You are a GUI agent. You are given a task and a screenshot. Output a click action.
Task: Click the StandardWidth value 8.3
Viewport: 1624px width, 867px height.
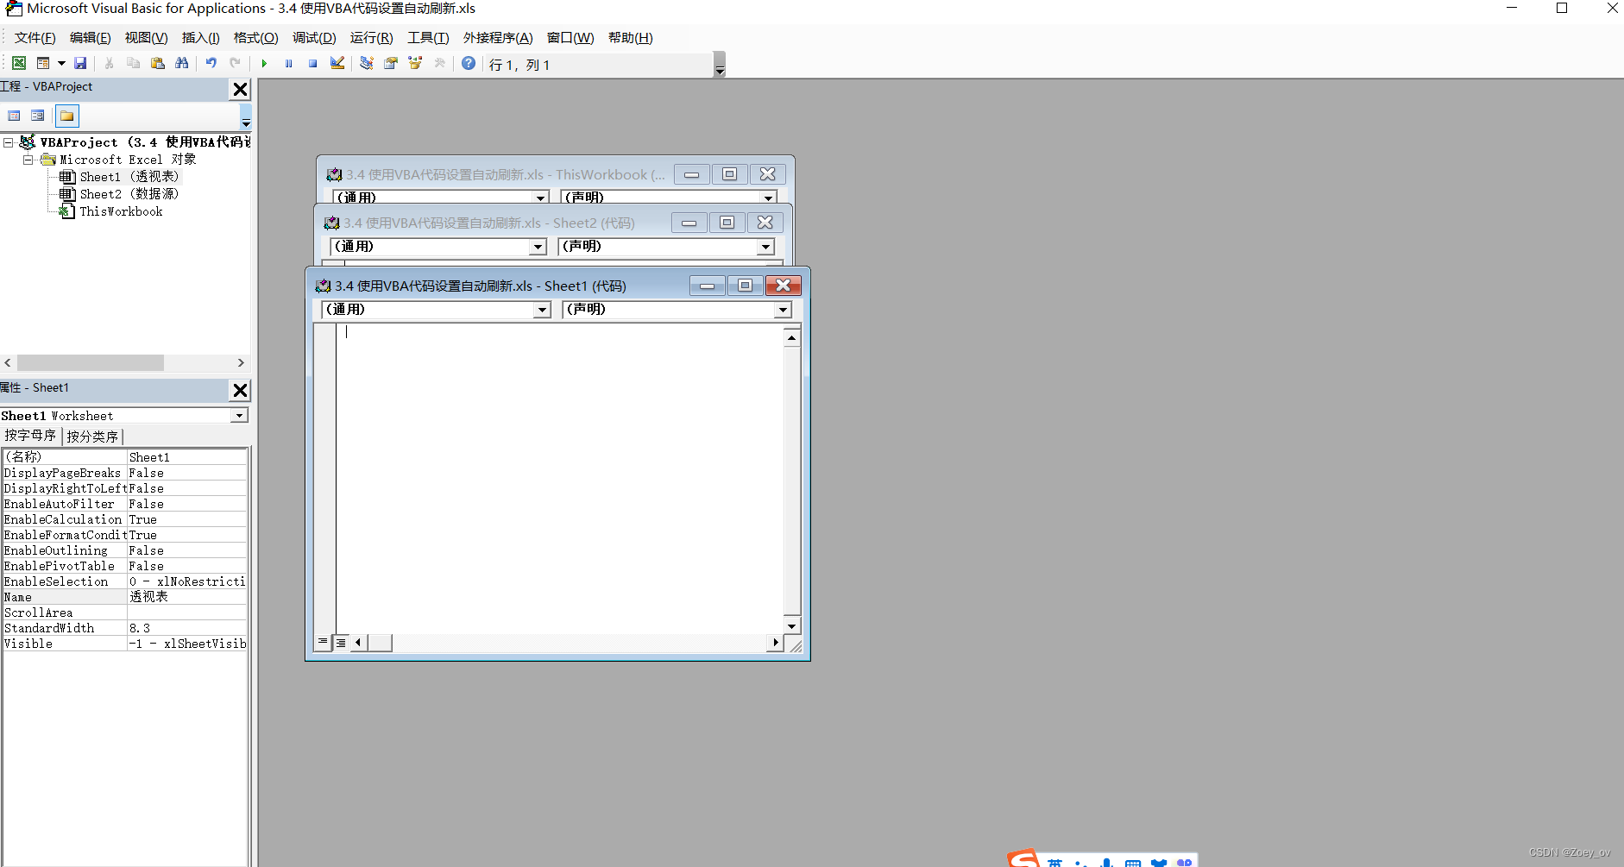pyautogui.click(x=186, y=628)
